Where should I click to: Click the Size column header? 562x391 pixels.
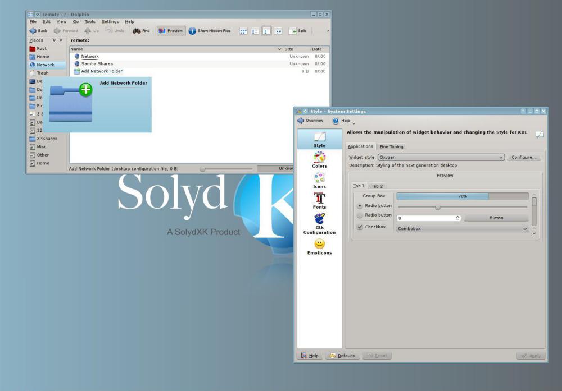coord(296,49)
